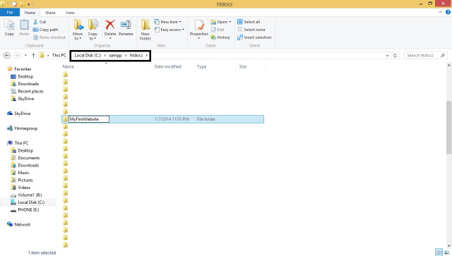Screen dimensions: 452x256
Task: Click xampp in the address breadcrumb
Action: click(x=115, y=55)
